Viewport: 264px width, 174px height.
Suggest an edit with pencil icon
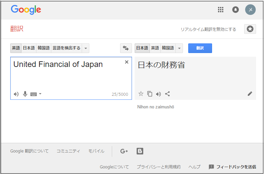[x=250, y=94]
